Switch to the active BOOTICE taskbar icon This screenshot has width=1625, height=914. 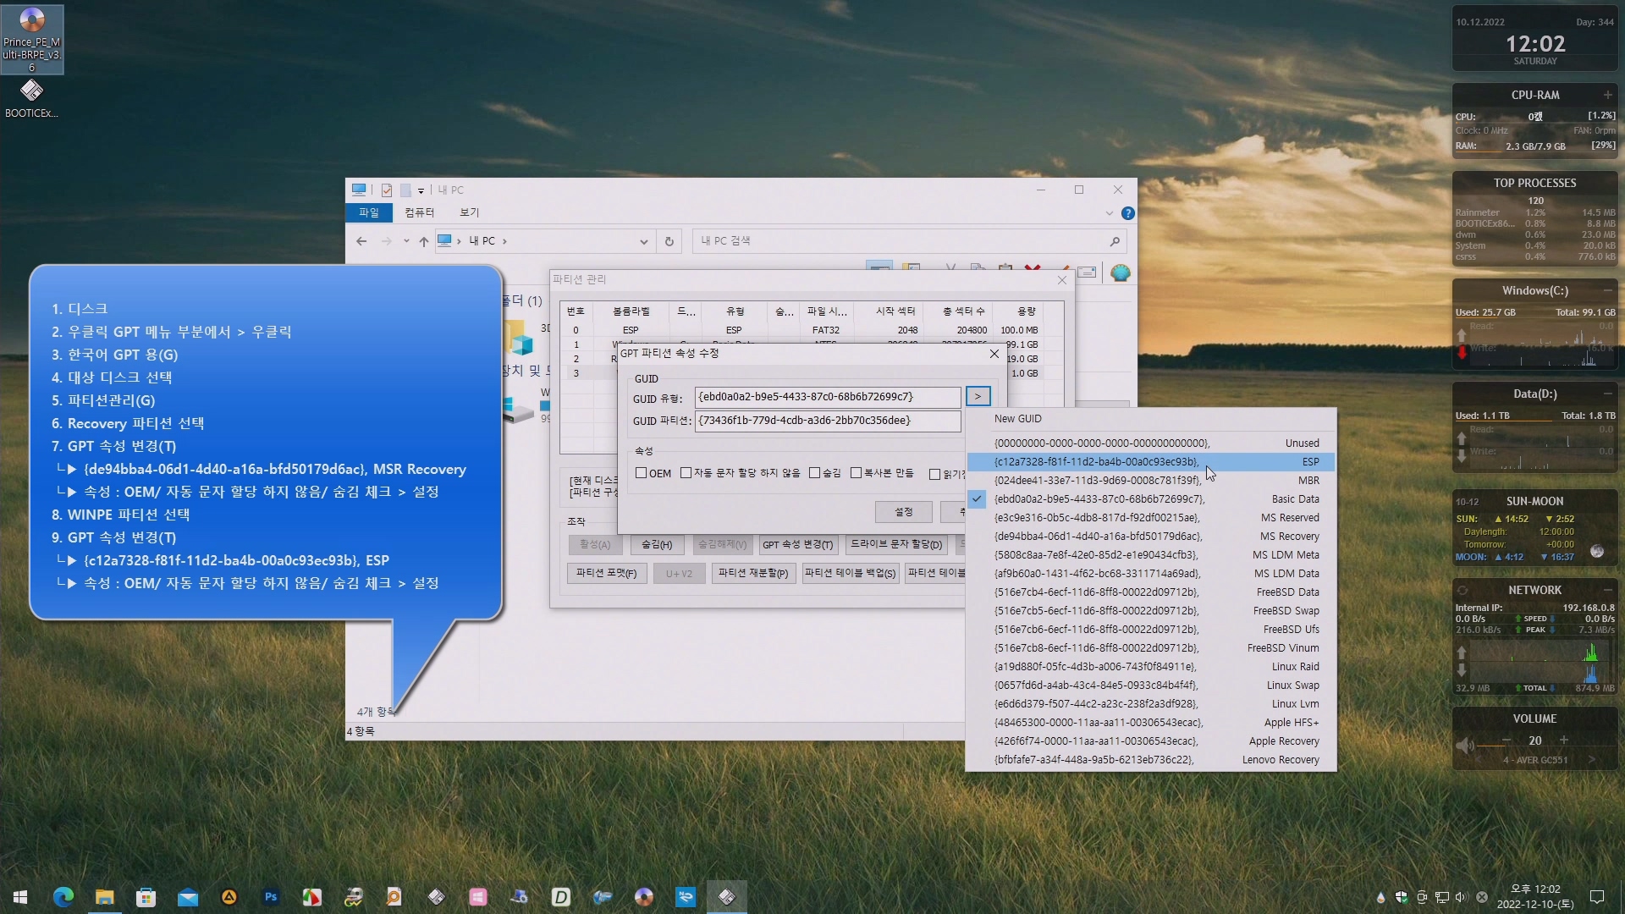(727, 897)
